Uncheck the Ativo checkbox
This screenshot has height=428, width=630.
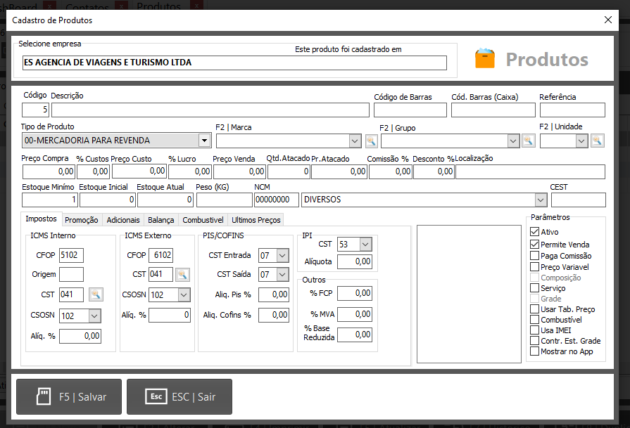click(534, 233)
